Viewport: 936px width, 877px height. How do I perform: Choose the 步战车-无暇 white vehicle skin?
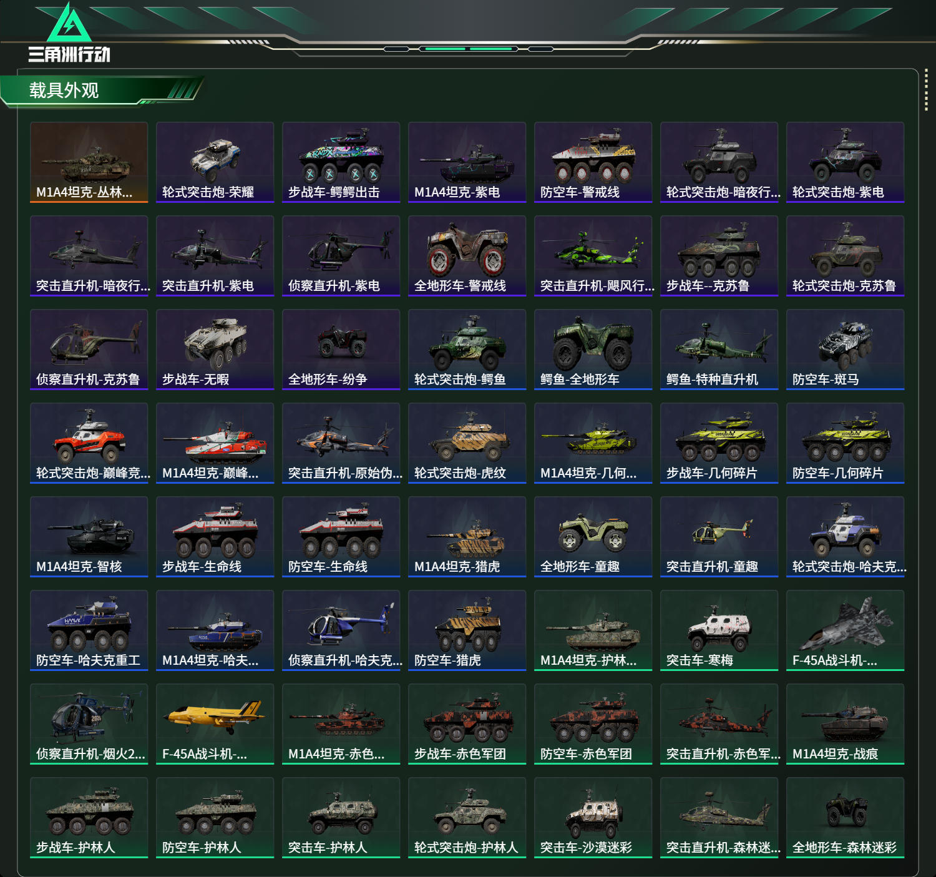coord(215,350)
